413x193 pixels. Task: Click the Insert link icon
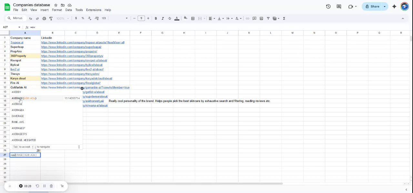248,18
